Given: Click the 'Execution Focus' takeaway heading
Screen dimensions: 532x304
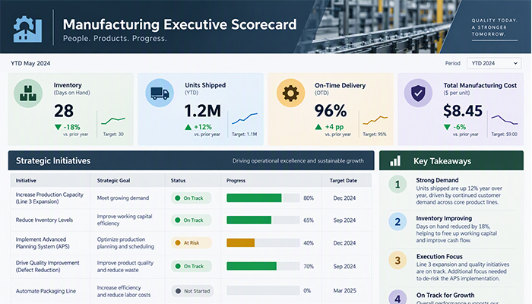Looking at the screenshot, I should click(440, 257).
